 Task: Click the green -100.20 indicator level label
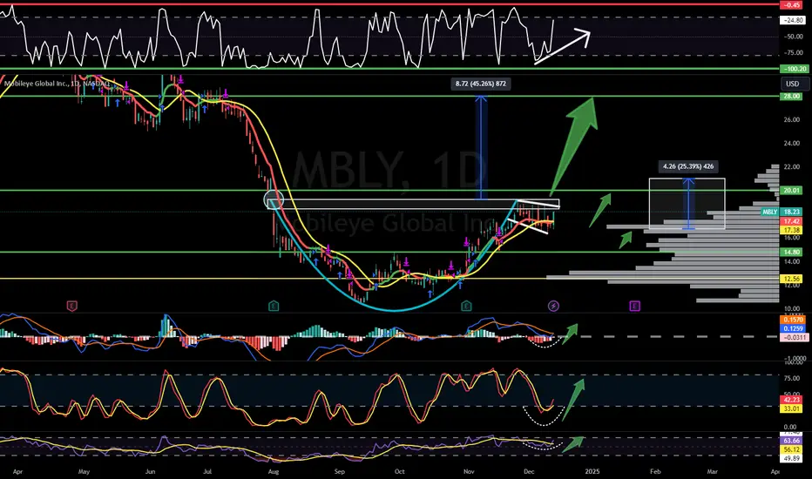794,69
